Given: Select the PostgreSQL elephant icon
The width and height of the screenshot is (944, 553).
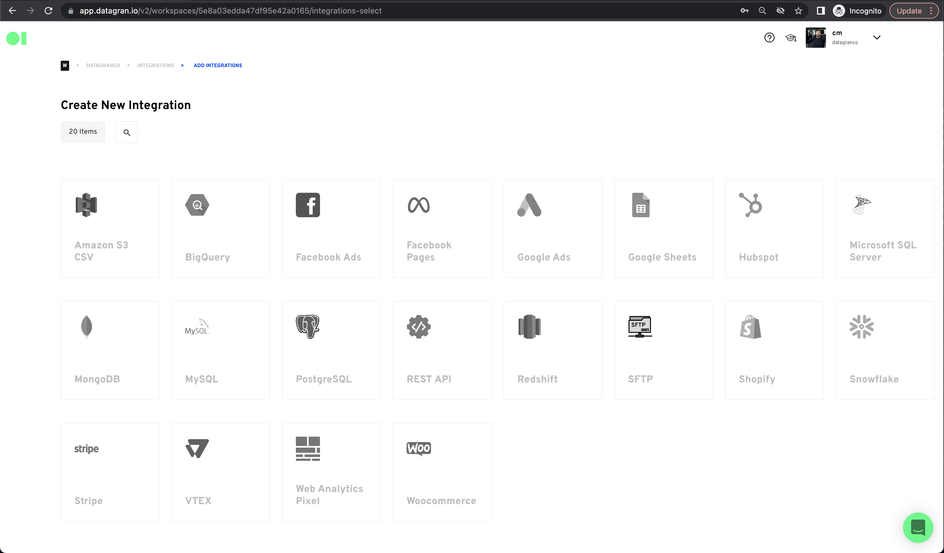Looking at the screenshot, I should 308,327.
